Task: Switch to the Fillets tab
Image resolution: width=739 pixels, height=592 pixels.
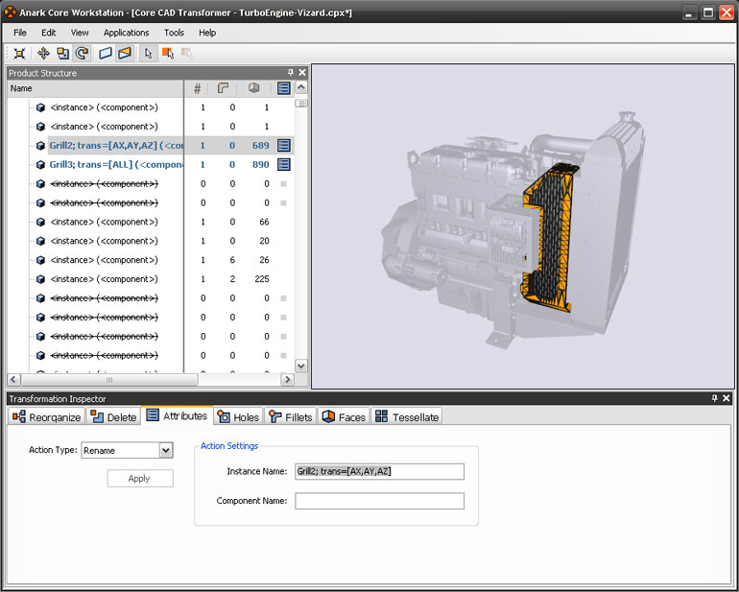Action: (x=290, y=416)
